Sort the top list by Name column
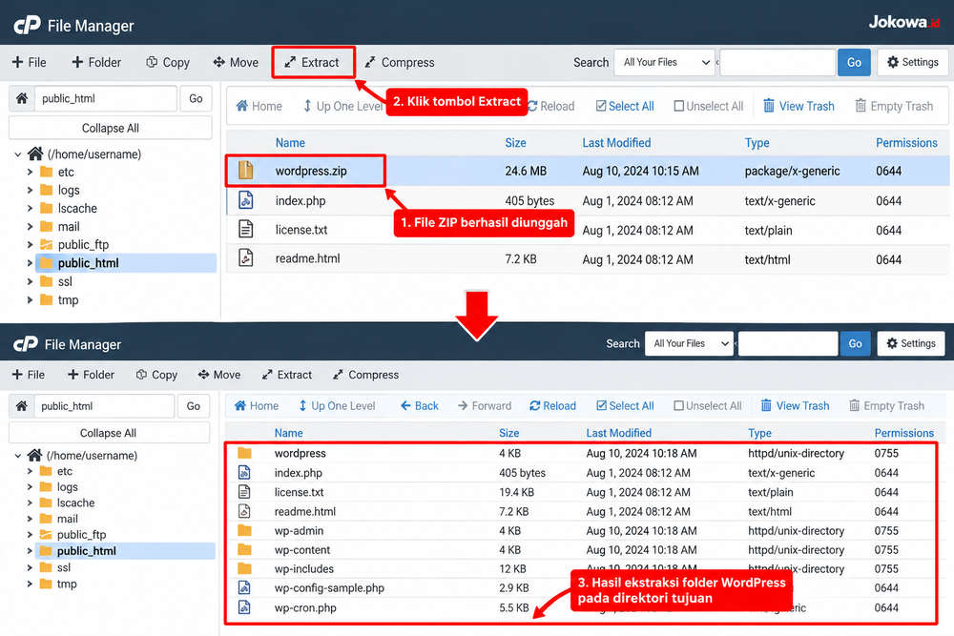The width and height of the screenshot is (954, 636). pos(290,143)
